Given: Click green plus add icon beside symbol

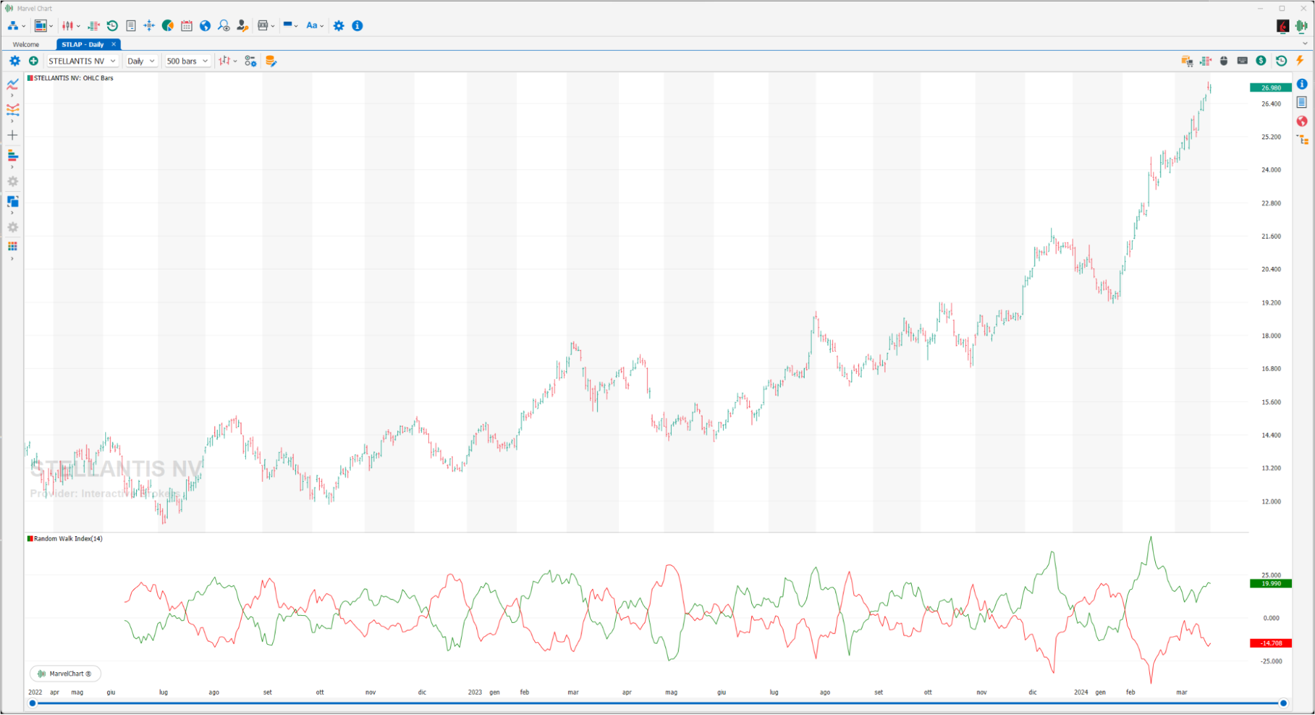Looking at the screenshot, I should pos(34,60).
